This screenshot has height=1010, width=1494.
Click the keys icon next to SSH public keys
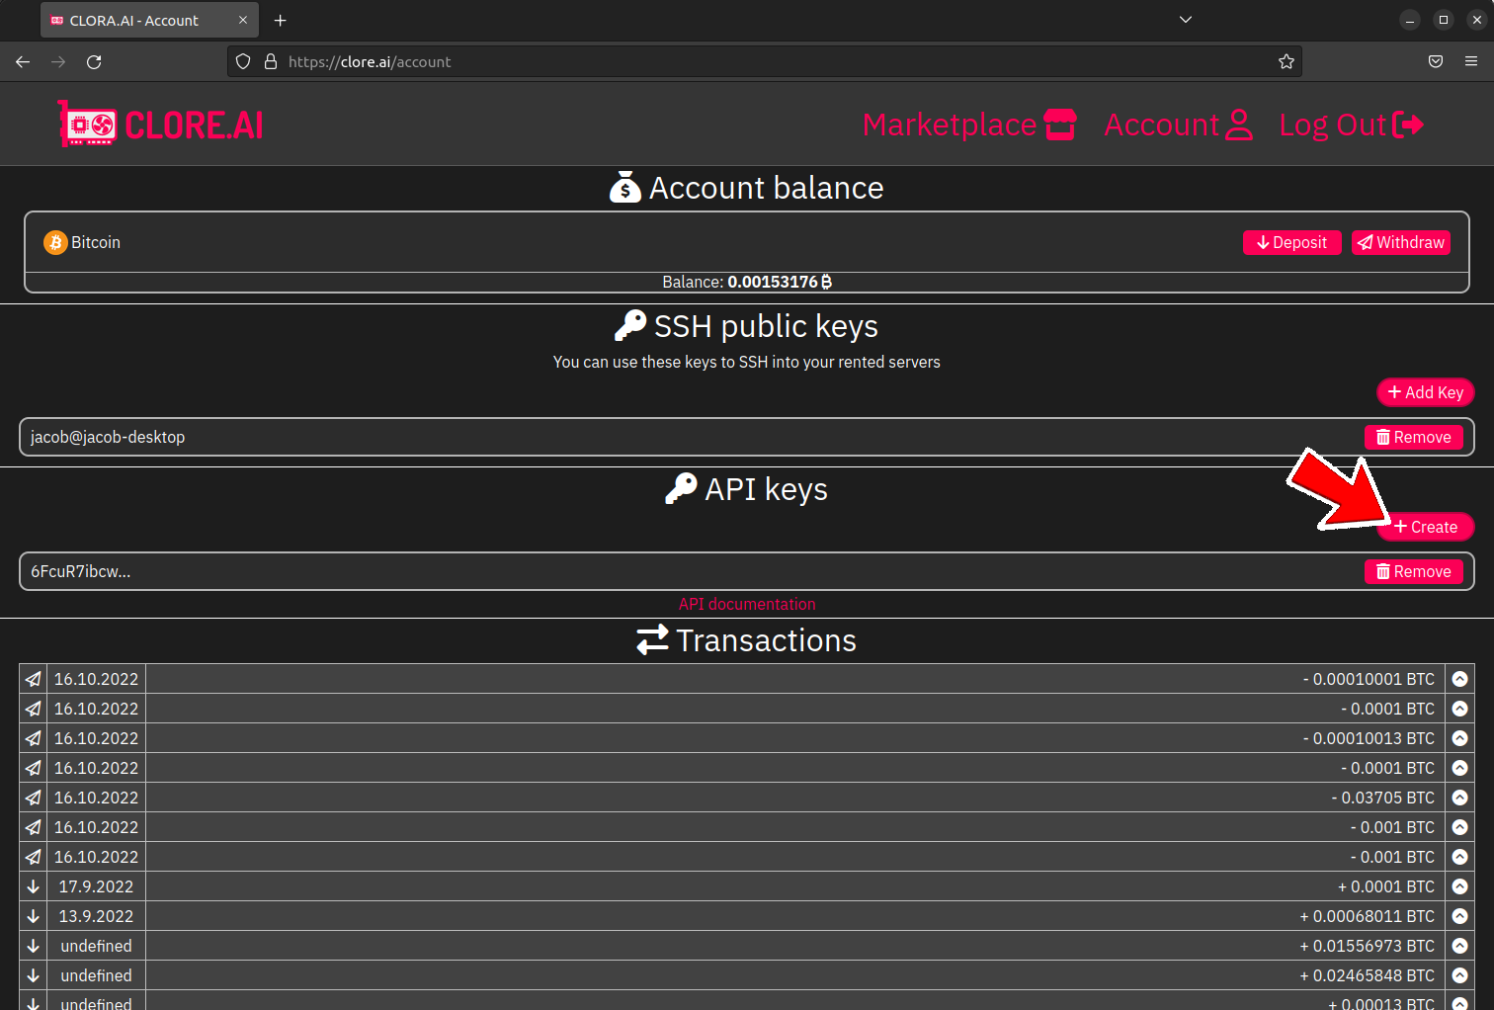coord(629,325)
